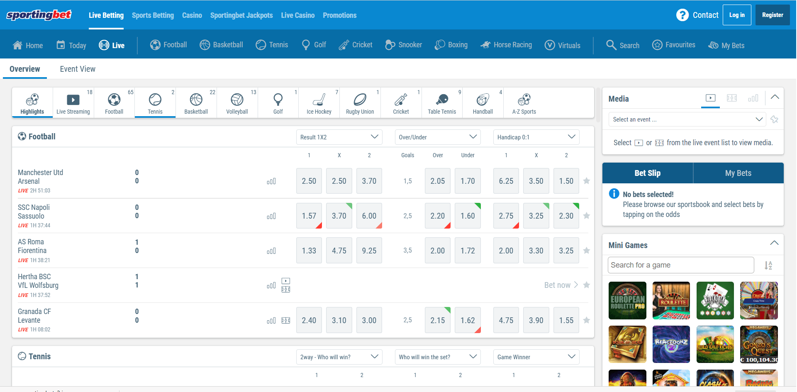Favourite the SSC Napoli vs Sassuolo match
This screenshot has height=392, width=797.
586,216
